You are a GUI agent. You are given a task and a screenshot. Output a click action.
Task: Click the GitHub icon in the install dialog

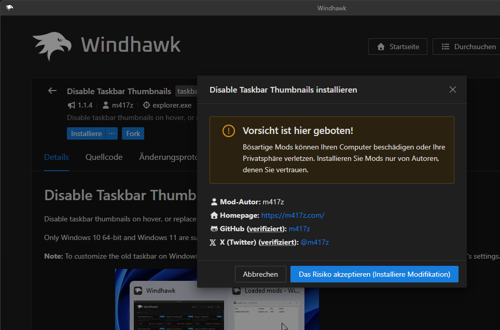(213, 229)
